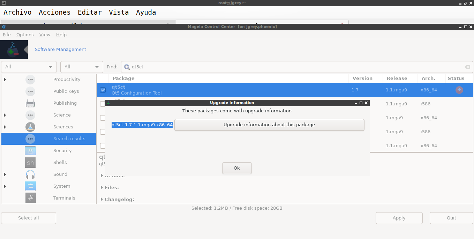
Task: Sort by the Status column header
Action: pos(459,79)
